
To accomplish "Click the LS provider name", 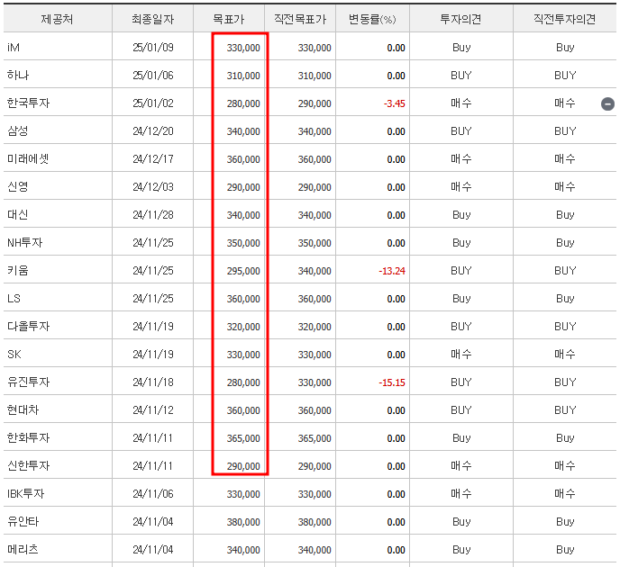I will pos(14,299).
